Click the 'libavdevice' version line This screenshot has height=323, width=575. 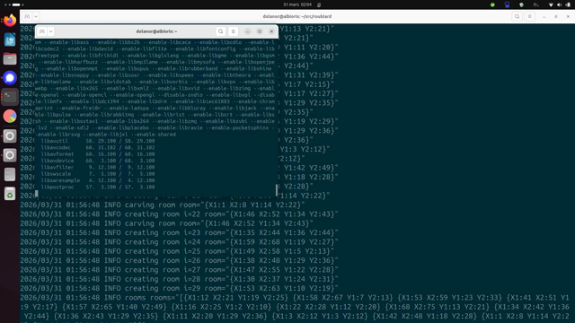(98, 161)
